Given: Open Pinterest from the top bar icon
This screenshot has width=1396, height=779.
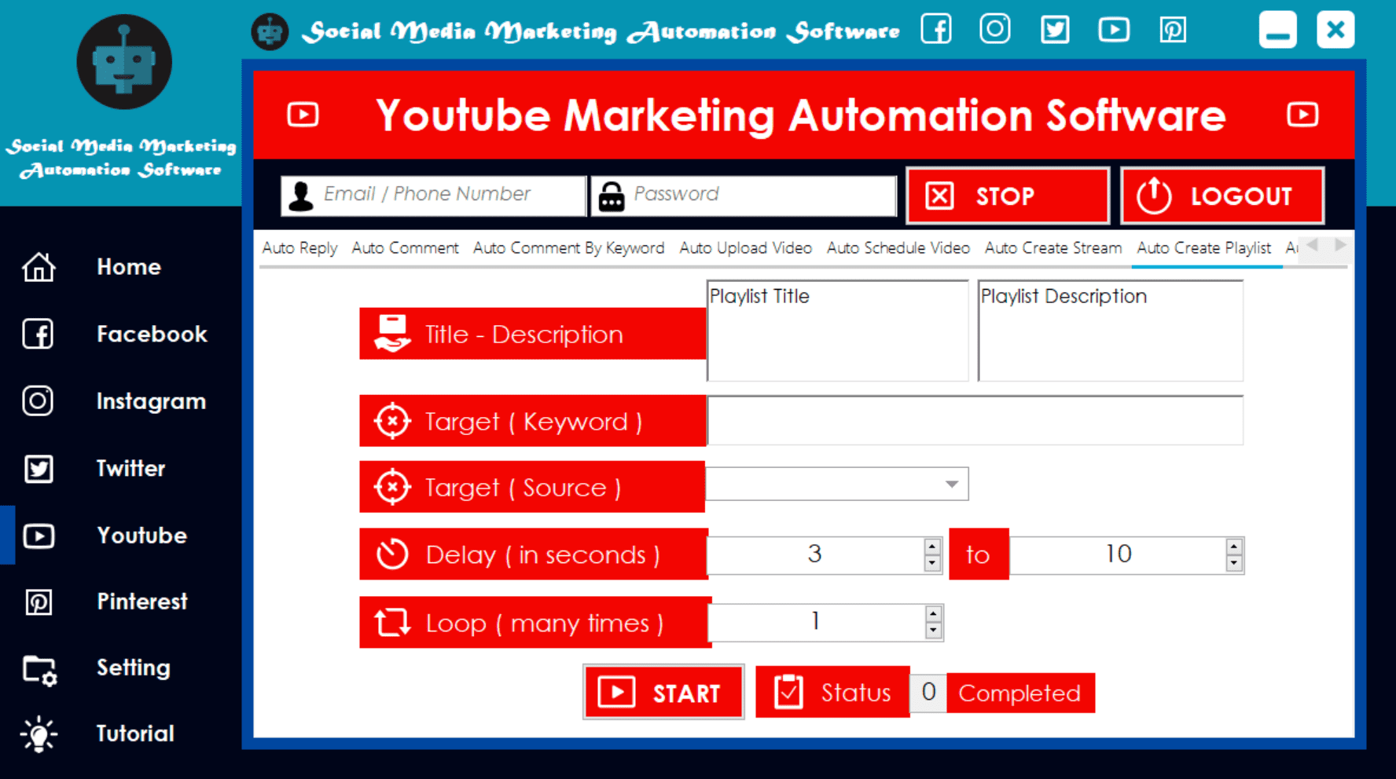Looking at the screenshot, I should (x=1173, y=30).
